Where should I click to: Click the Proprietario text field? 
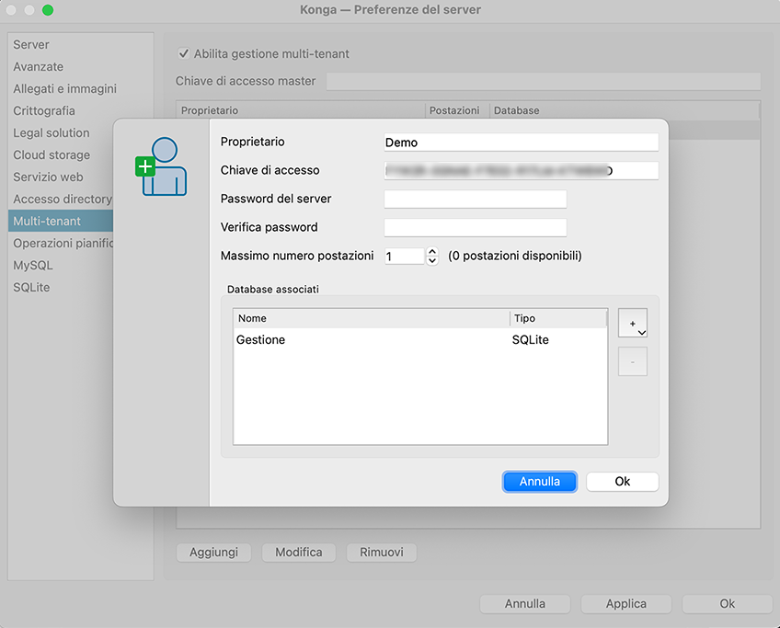(x=521, y=143)
